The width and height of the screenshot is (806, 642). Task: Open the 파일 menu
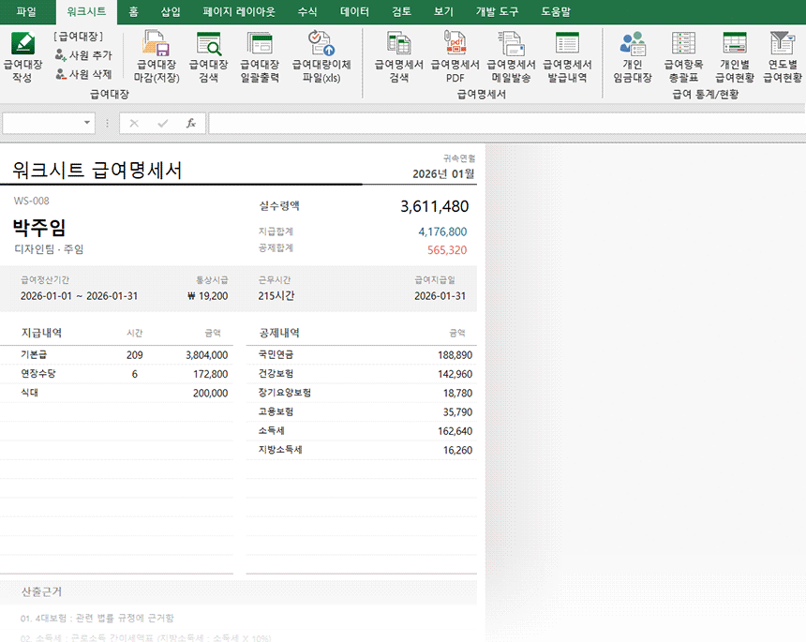(x=26, y=12)
